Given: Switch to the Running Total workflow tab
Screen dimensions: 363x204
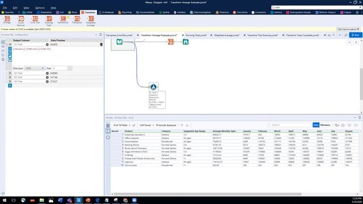Looking at the screenshot, I should point(196,35).
